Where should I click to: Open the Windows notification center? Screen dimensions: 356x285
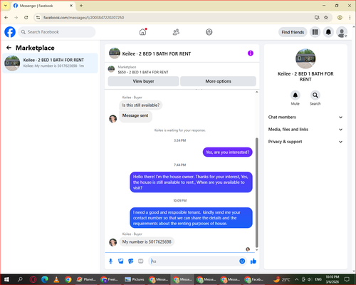tap(347, 279)
